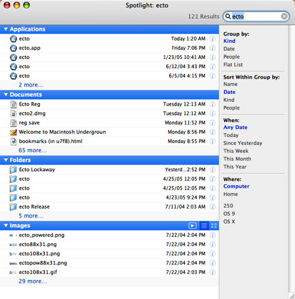The image size is (295, 299).
Task: Collapse the Documents group
Action: pos(6,94)
